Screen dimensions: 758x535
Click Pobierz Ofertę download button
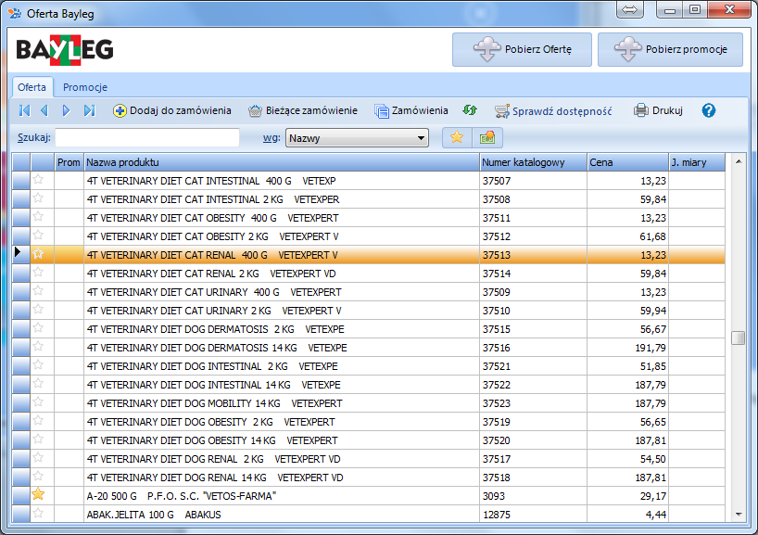(522, 49)
